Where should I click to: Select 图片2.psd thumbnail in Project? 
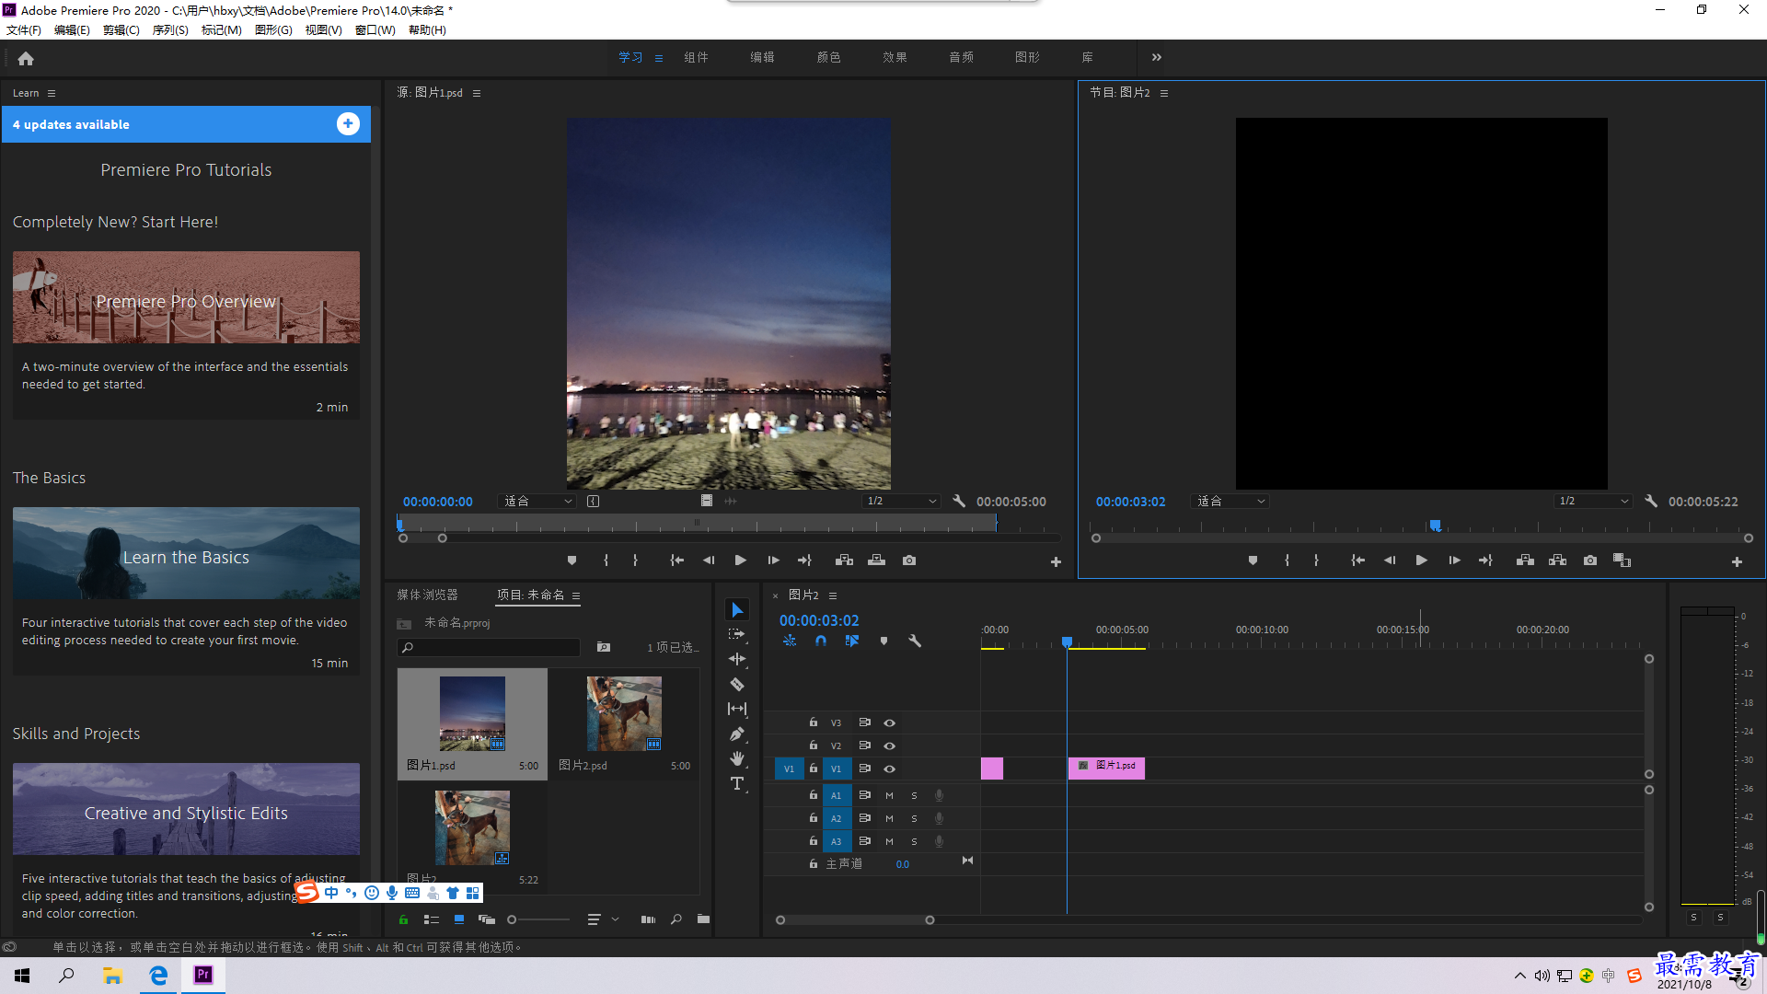click(624, 714)
